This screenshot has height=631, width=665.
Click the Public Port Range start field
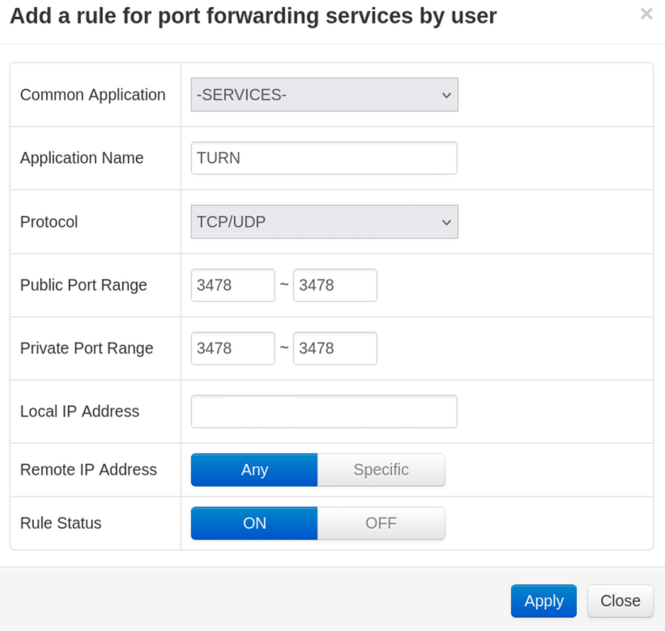point(232,285)
